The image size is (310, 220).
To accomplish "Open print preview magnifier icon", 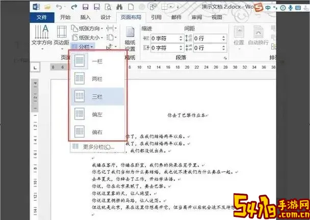I will [108, 7].
